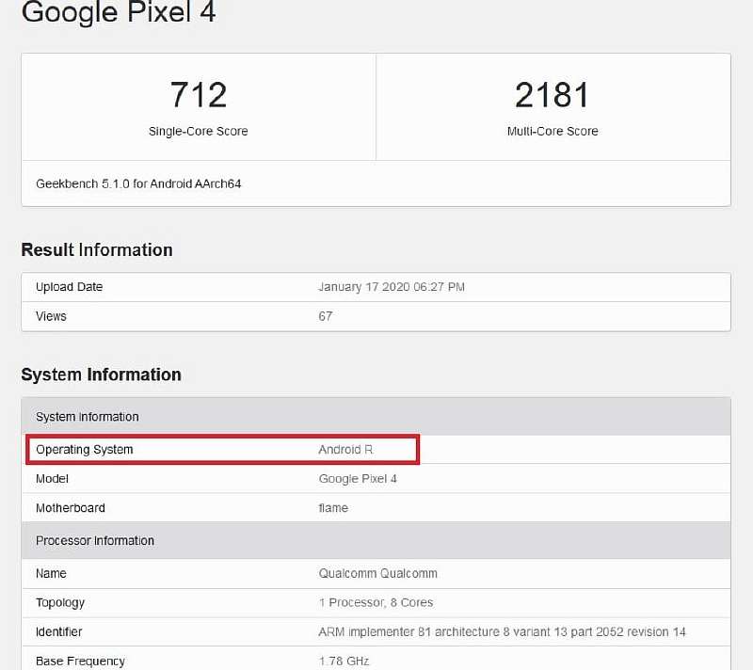The width and height of the screenshot is (753, 670).
Task: Click the bold System Information section heading
Action: [101, 375]
